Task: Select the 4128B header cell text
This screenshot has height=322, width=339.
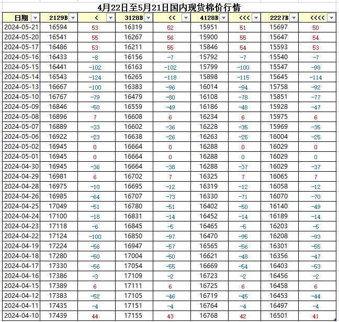Action: pos(209,18)
